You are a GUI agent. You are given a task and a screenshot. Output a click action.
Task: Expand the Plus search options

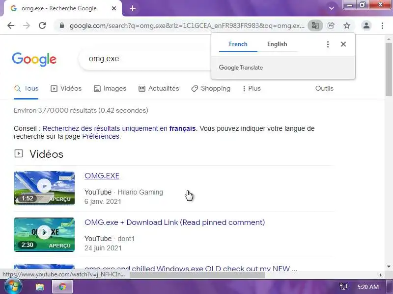(252, 89)
